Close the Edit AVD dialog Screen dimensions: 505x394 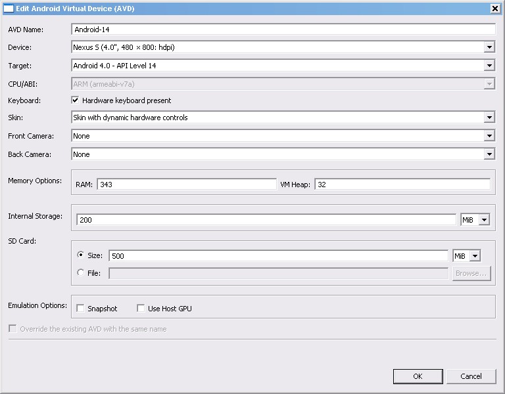click(494, 8)
